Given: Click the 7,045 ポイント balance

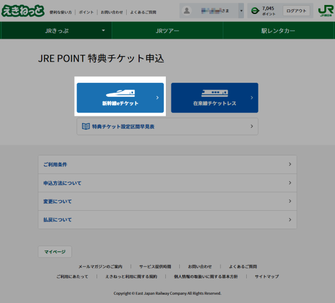Looking at the screenshot, I should [x=269, y=11].
